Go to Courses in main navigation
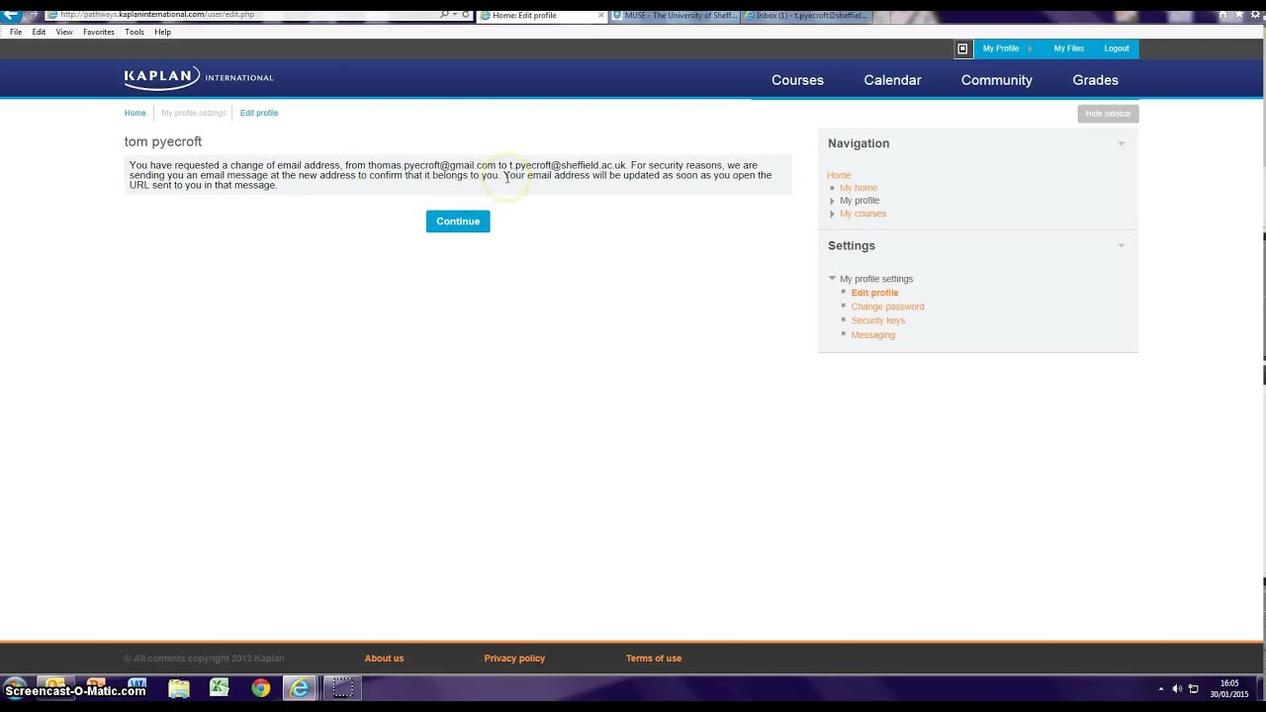1266x712 pixels. click(x=797, y=80)
